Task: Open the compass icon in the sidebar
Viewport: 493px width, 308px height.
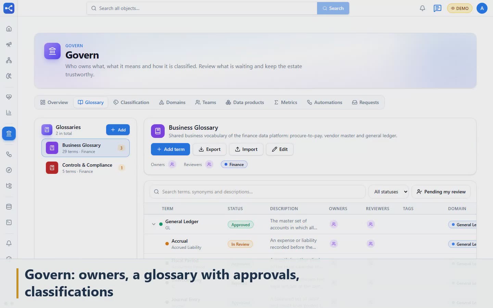Action: click(9, 170)
